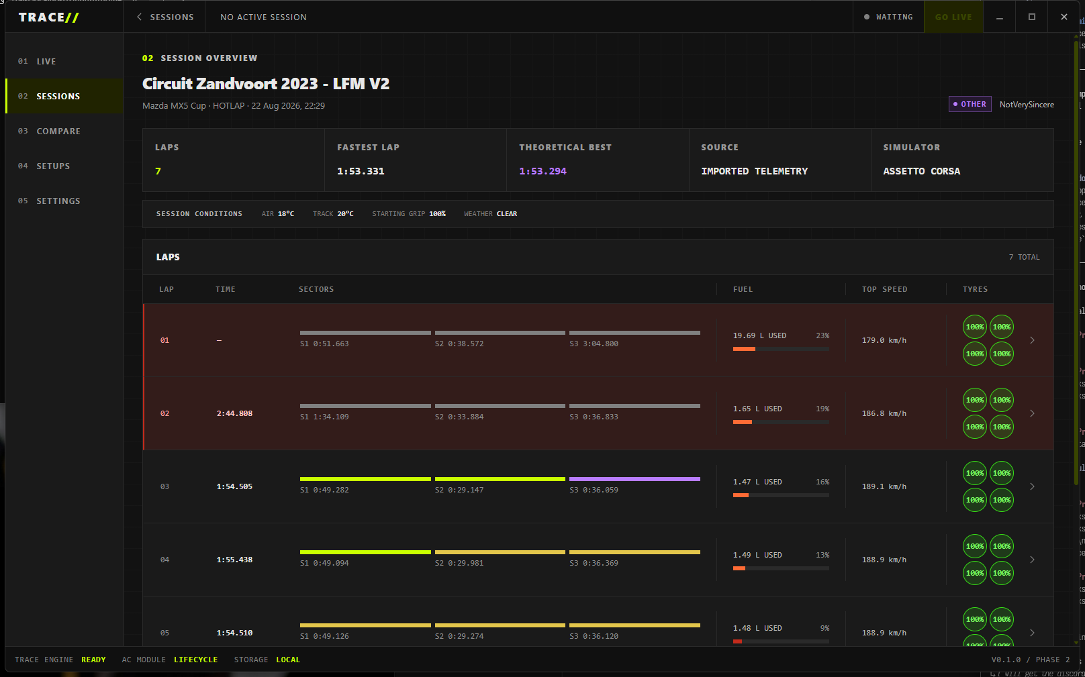Click lap 01 front-left tyre indicator
Screen dimensions: 1085x677
coord(975,327)
